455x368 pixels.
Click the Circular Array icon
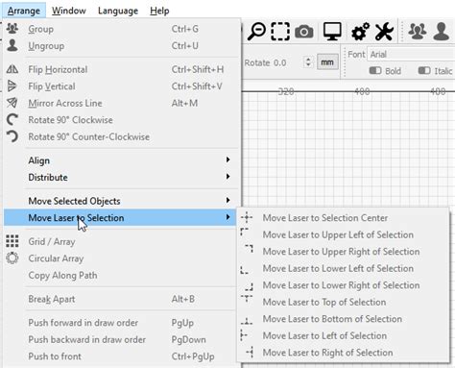(12, 258)
